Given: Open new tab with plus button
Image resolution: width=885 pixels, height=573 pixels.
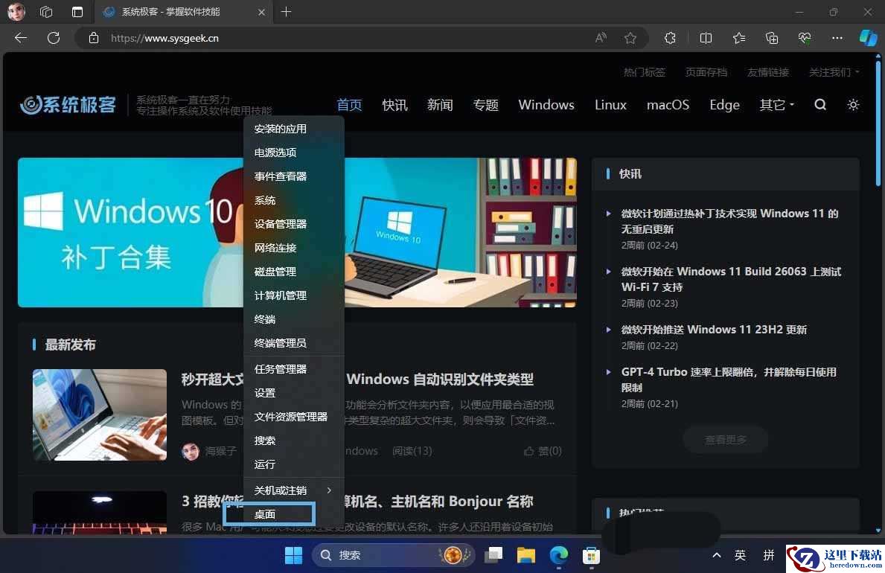Looking at the screenshot, I should [286, 11].
